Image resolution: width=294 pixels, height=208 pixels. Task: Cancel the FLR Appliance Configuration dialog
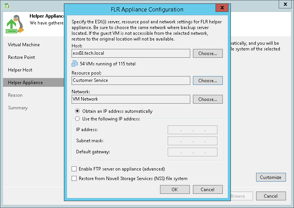click(207, 190)
